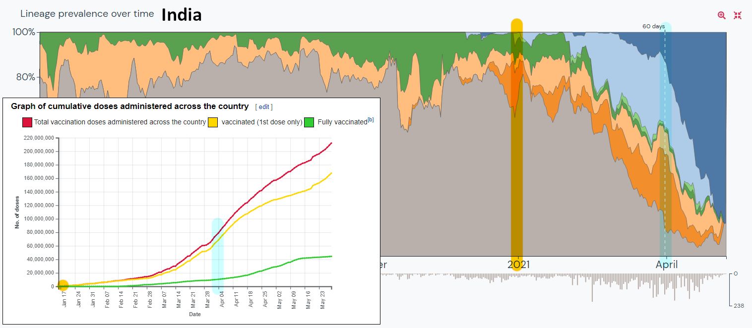Open the edit link beside graph title

coord(263,107)
